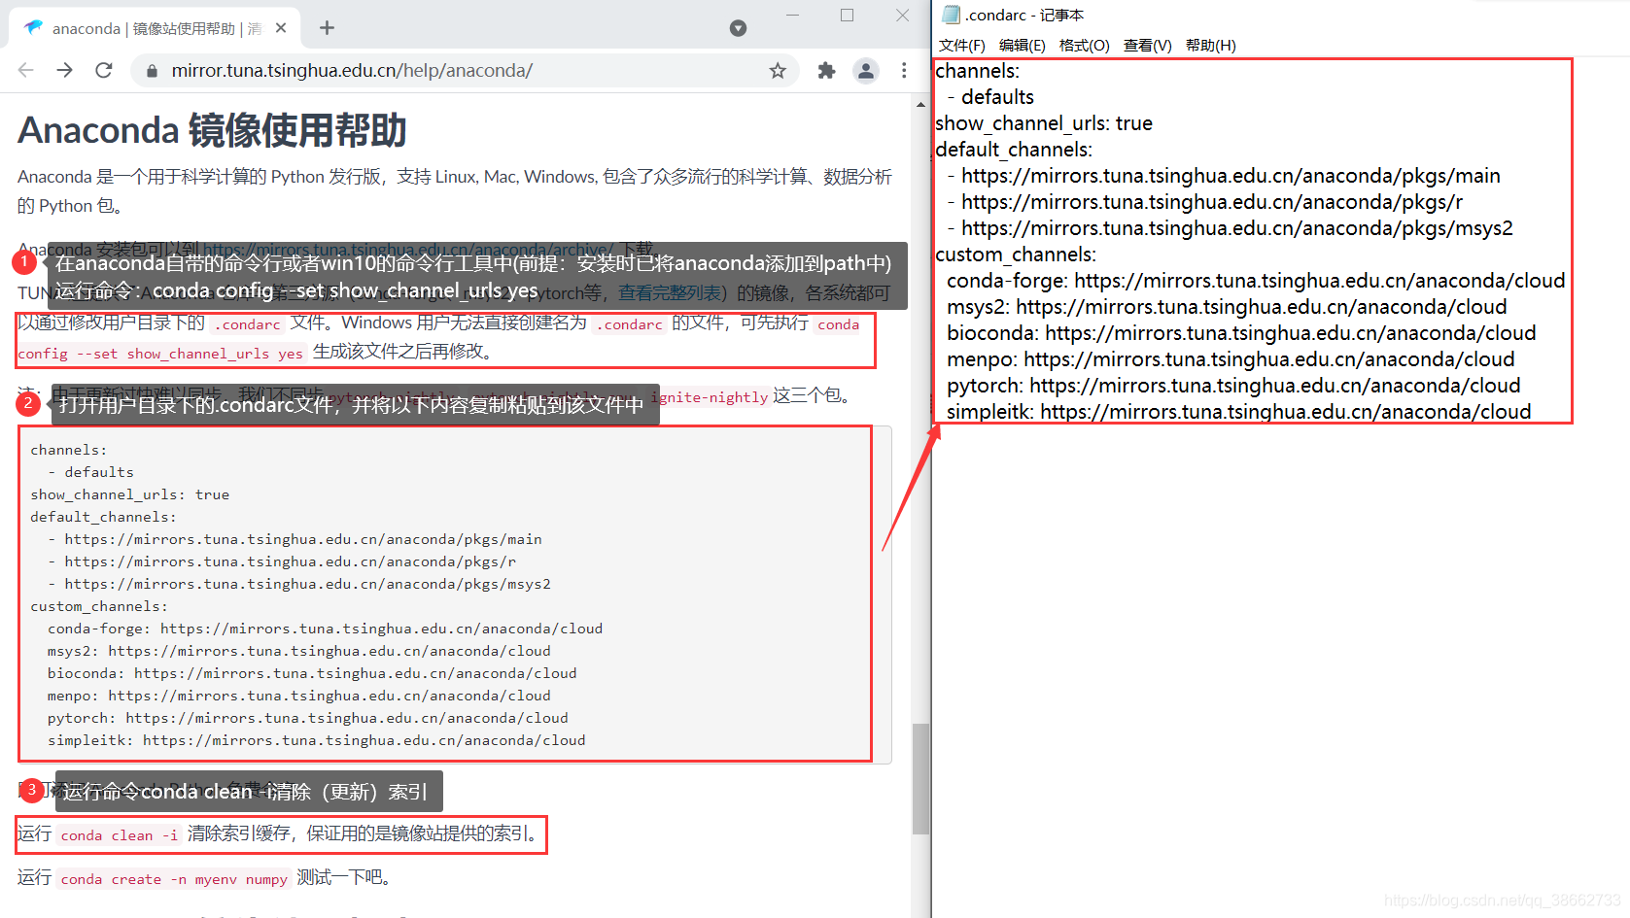Go forward with the browser forward arrow

pos(64,70)
